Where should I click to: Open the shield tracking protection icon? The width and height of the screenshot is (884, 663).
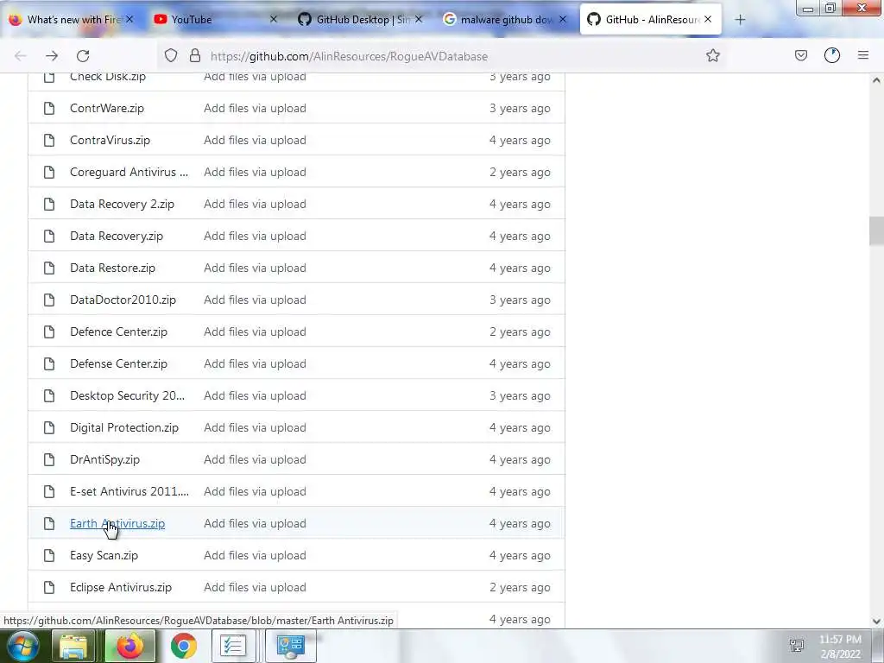pyautogui.click(x=171, y=56)
